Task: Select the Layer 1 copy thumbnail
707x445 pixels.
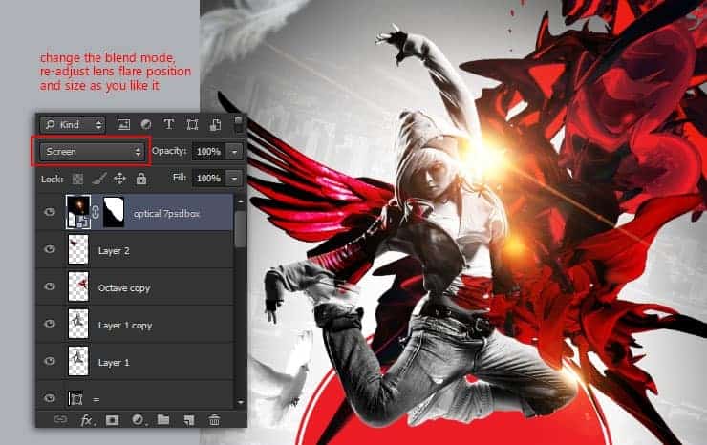Action: pyautogui.click(x=78, y=324)
